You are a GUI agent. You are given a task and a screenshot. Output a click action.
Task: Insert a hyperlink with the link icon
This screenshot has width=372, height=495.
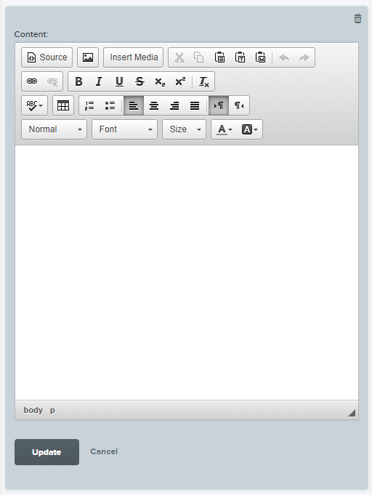pyautogui.click(x=32, y=81)
